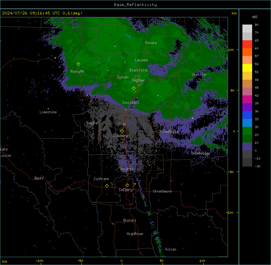Click the Vulcan label
The image size is (271, 265).
tap(171, 249)
